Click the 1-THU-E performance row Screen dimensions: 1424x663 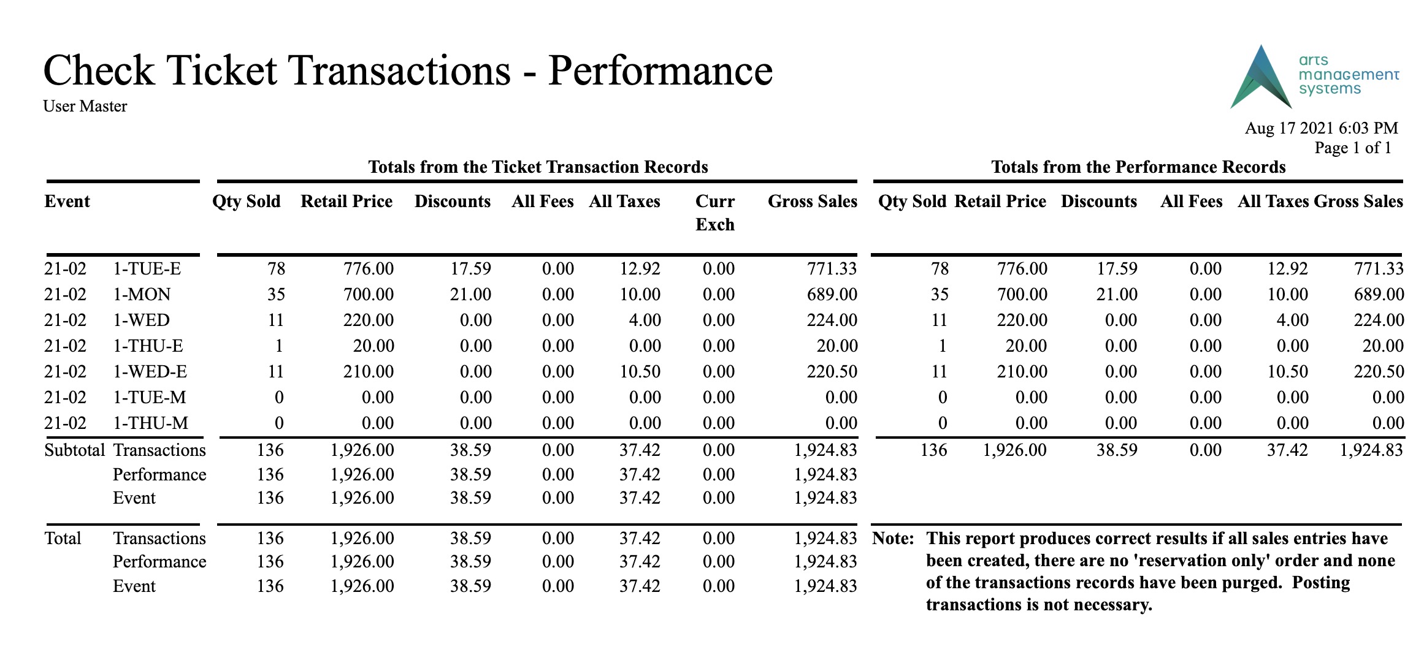724,346
